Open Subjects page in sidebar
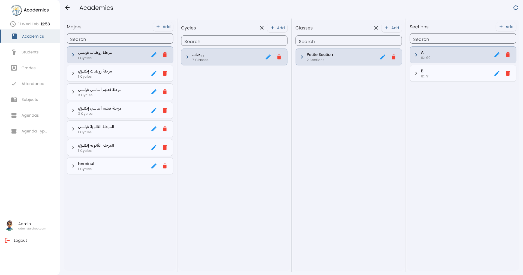This screenshot has height=275, width=523. coord(29,99)
